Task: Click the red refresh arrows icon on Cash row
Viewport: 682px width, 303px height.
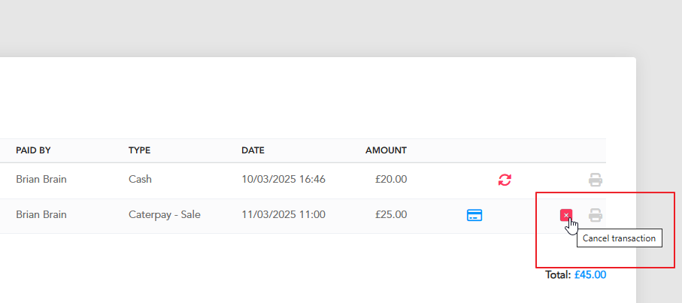Action: point(505,180)
